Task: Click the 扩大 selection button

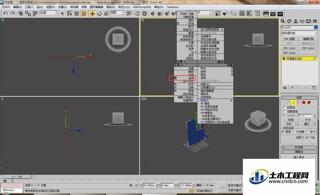Action: click(x=308, y=120)
